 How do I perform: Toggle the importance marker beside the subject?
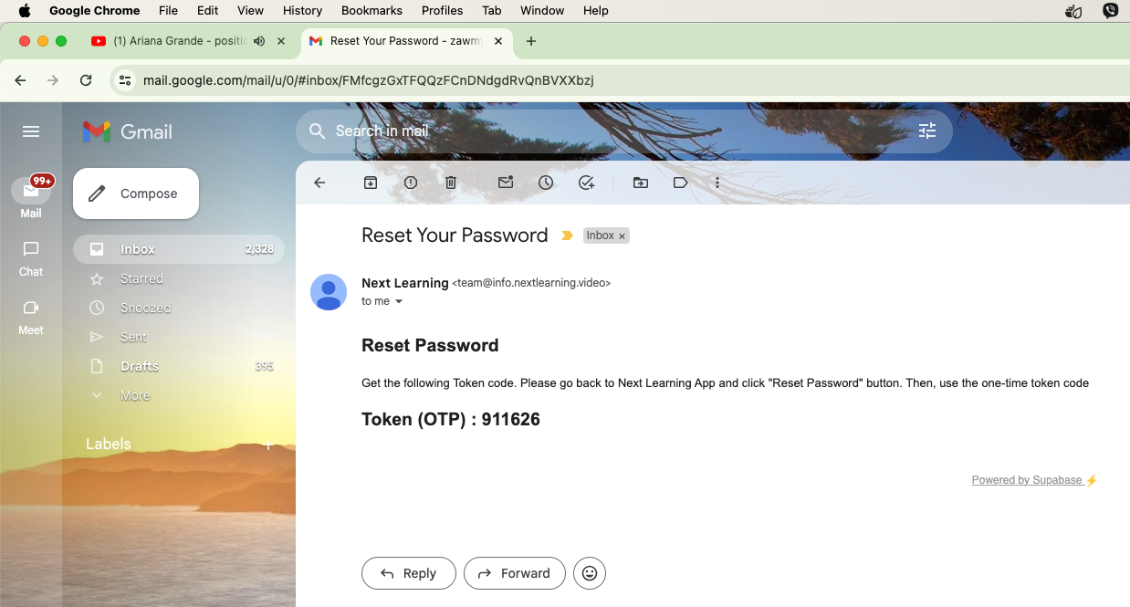[567, 235]
